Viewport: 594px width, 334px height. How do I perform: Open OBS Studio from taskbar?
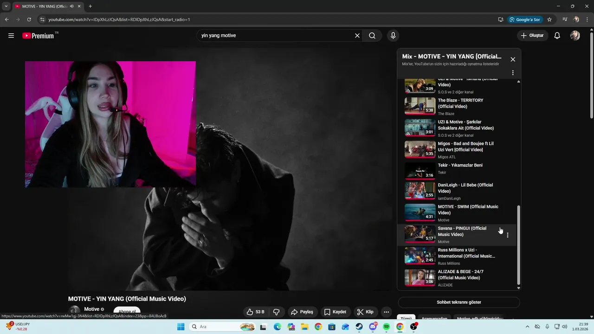coord(413,327)
